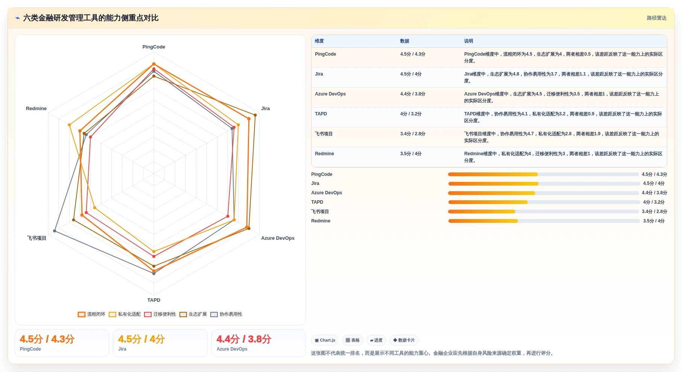Select the 说明 column header
This screenshot has width=682, height=372.
tap(469, 41)
